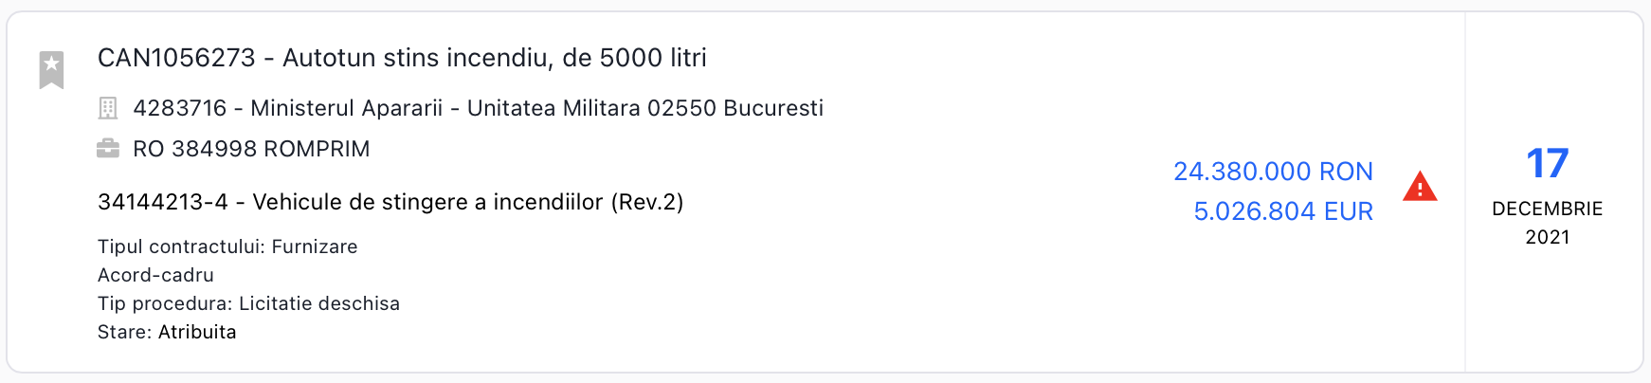Click the year 2021 label
Image resolution: width=1651 pixels, height=383 pixels.
click(x=1547, y=237)
